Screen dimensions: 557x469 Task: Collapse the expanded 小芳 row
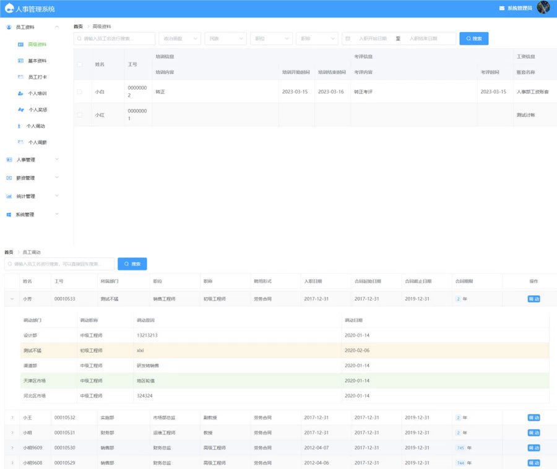pos(12,299)
